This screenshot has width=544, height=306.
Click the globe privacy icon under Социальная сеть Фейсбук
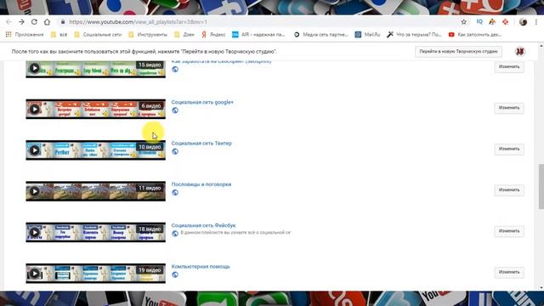pos(175,233)
